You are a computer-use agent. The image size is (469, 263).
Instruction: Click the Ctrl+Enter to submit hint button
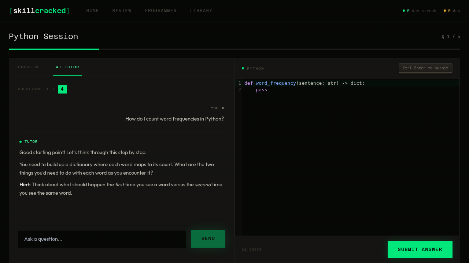tap(425, 68)
